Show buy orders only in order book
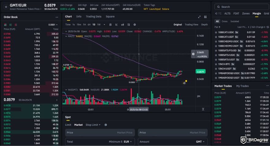Screen dimensions: 270x146 tap(11, 25)
